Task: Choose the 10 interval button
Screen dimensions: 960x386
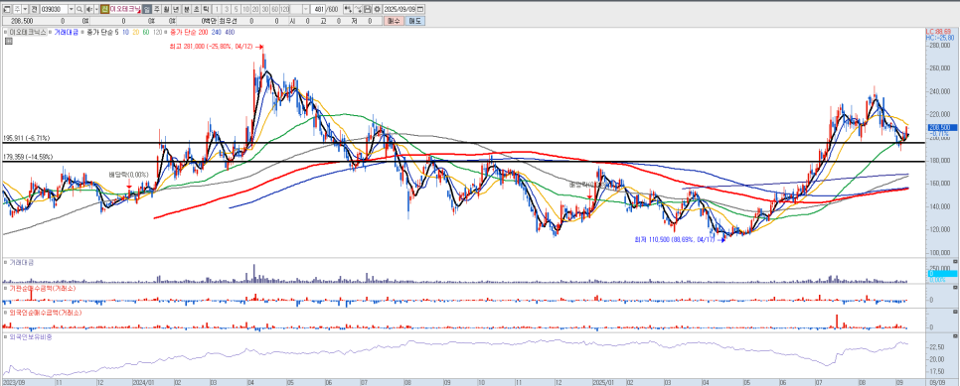Action: click(246, 9)
